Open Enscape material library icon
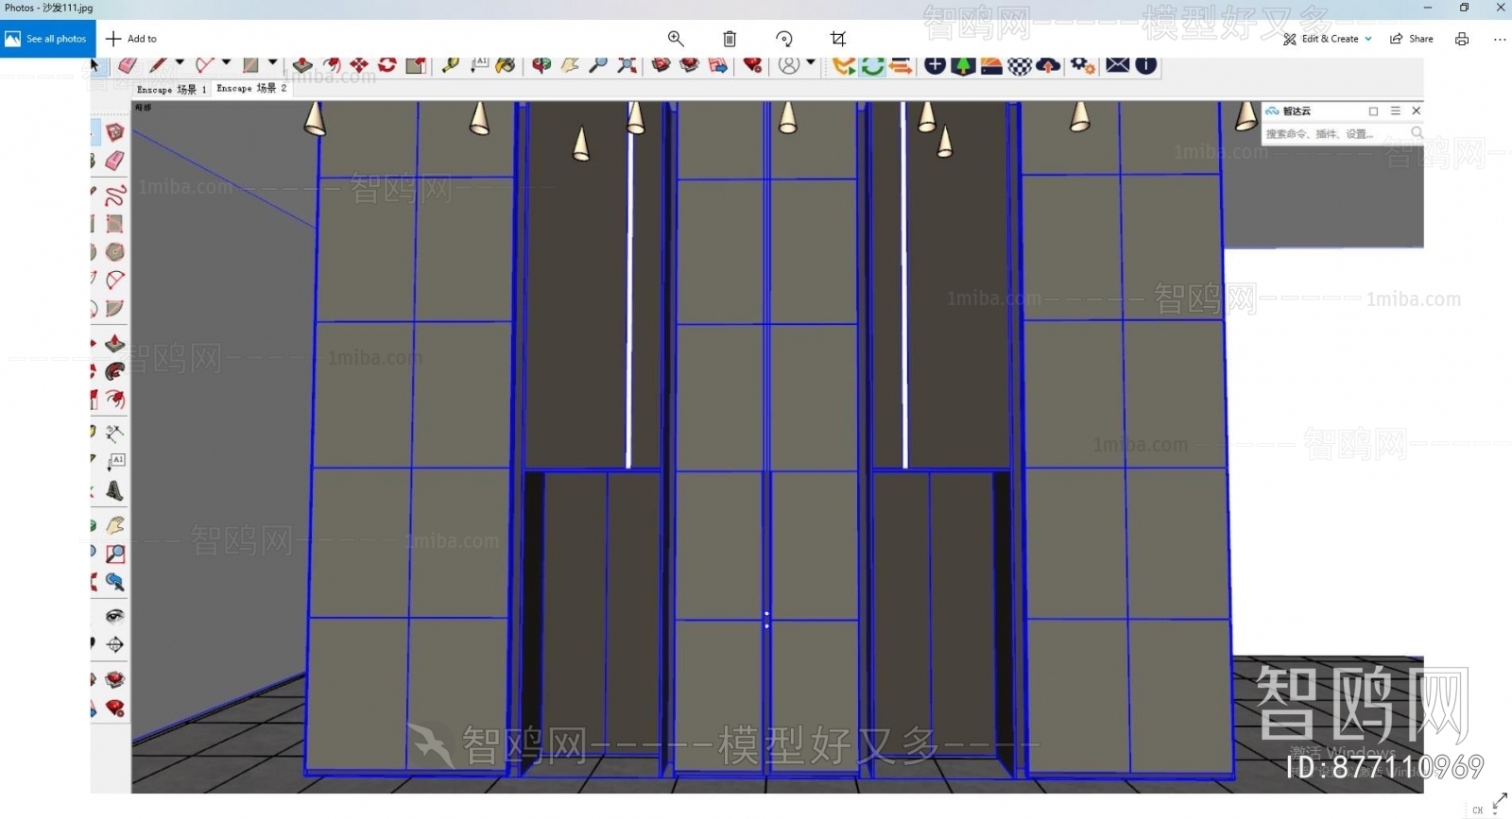 pos(991,65)
